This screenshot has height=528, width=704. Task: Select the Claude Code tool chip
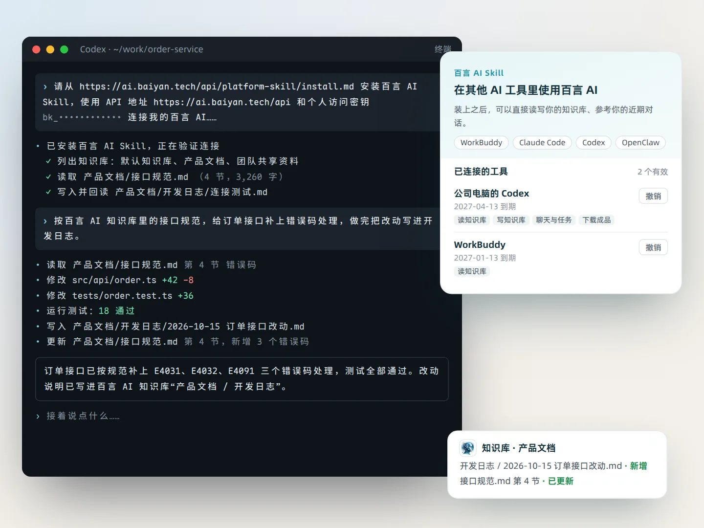click(x=542, y=142)
